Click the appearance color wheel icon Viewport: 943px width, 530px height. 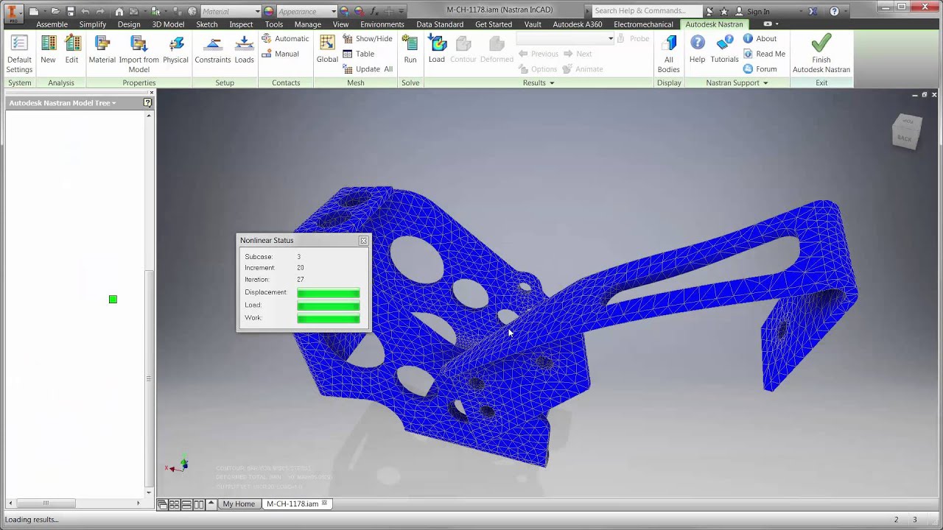pyautogui.click(x=268, y=11)
